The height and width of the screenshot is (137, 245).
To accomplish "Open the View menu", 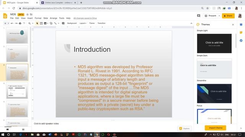I will pyautogui.click(x=23, y=18).
